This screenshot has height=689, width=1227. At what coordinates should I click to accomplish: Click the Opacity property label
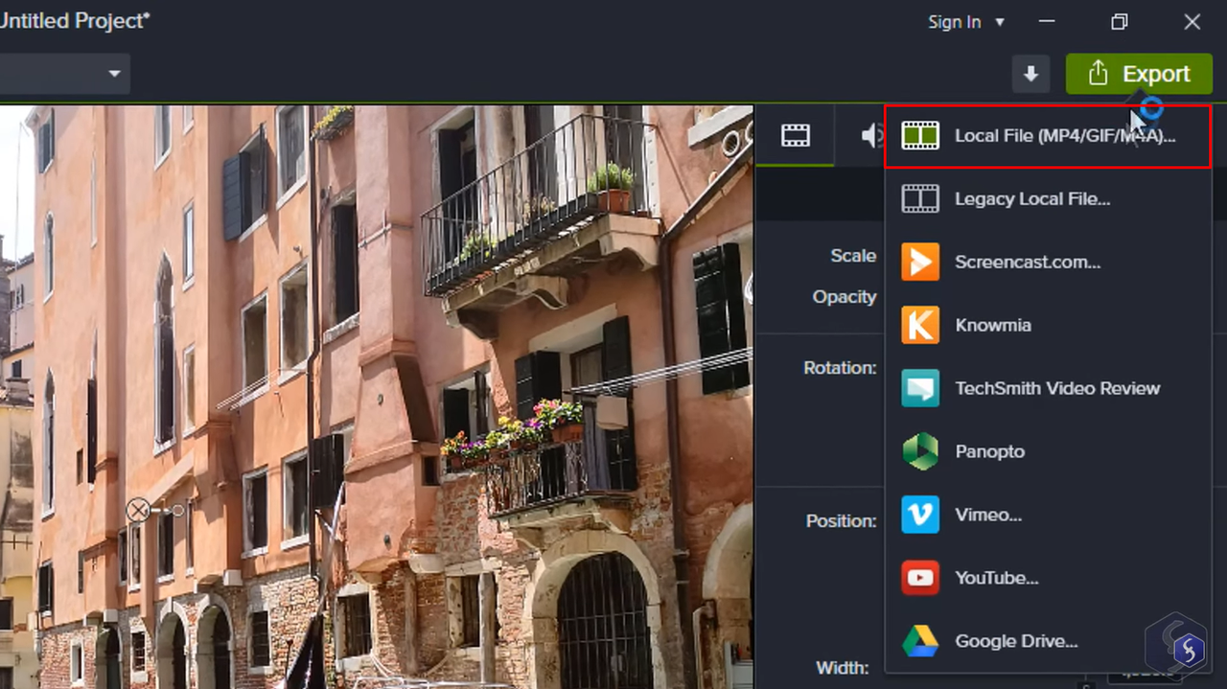click(845, 297)
